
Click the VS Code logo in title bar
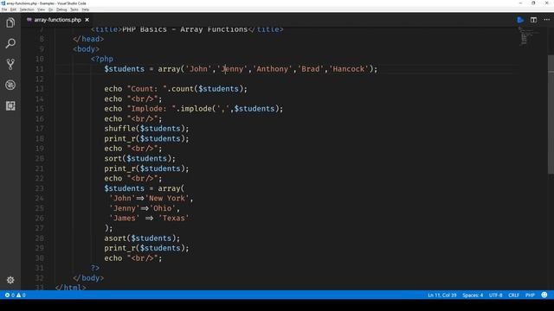[x=3, y=3]
